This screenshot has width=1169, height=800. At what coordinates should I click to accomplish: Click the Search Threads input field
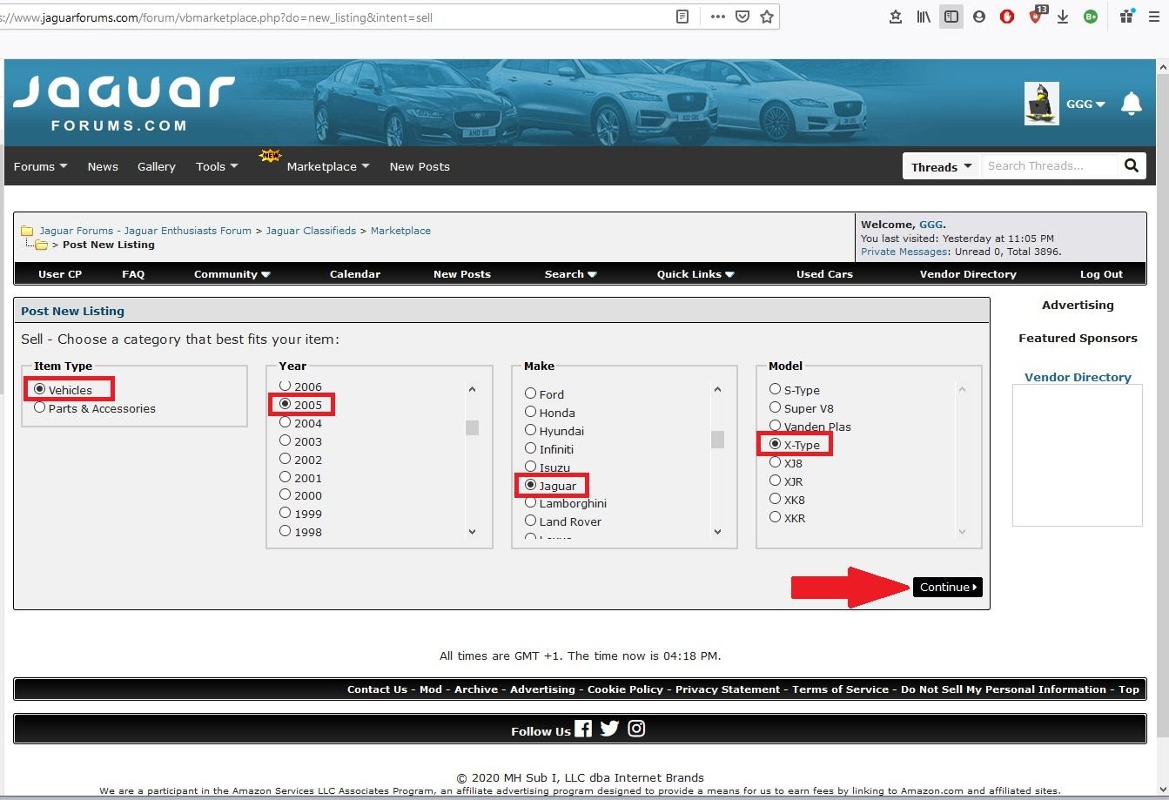pos(1048,165)
